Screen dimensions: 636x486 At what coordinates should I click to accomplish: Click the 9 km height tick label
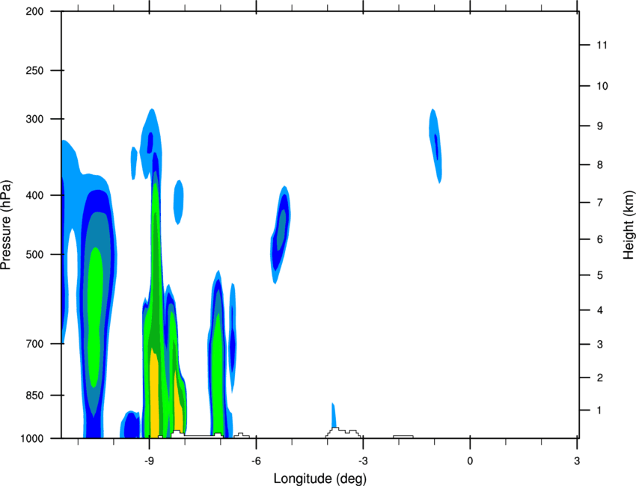[x=600, y=126]
